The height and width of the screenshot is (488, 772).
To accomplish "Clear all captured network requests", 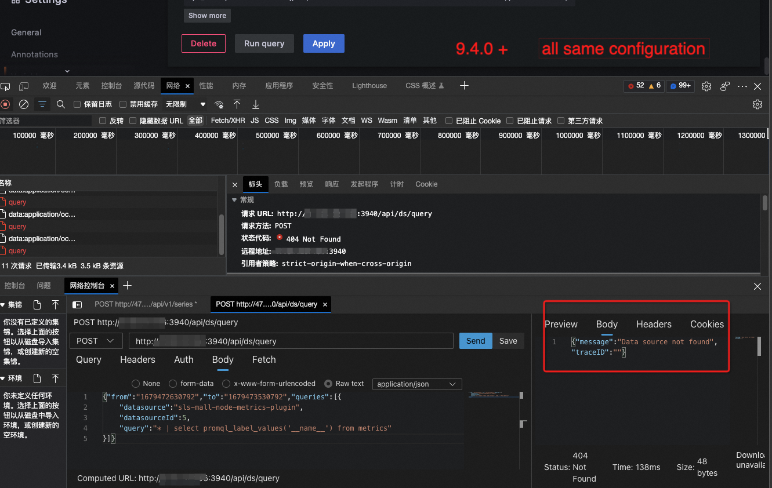I will pyautogui.click(x=23, y=104).
